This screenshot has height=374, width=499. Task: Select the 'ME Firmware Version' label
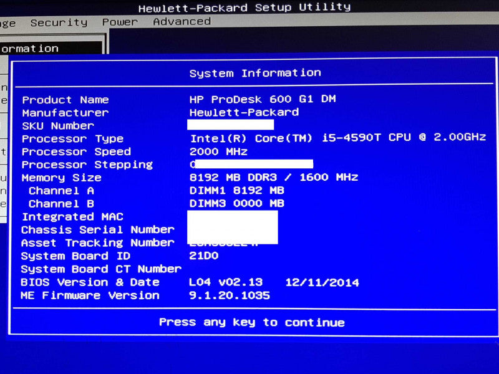(x=90, y=295)
